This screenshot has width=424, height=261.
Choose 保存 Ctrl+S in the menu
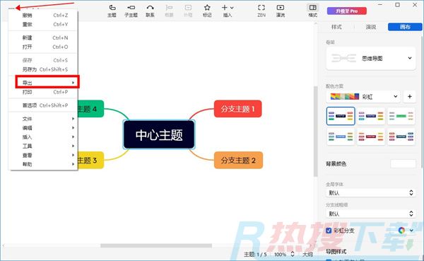[x=43, y=60]
